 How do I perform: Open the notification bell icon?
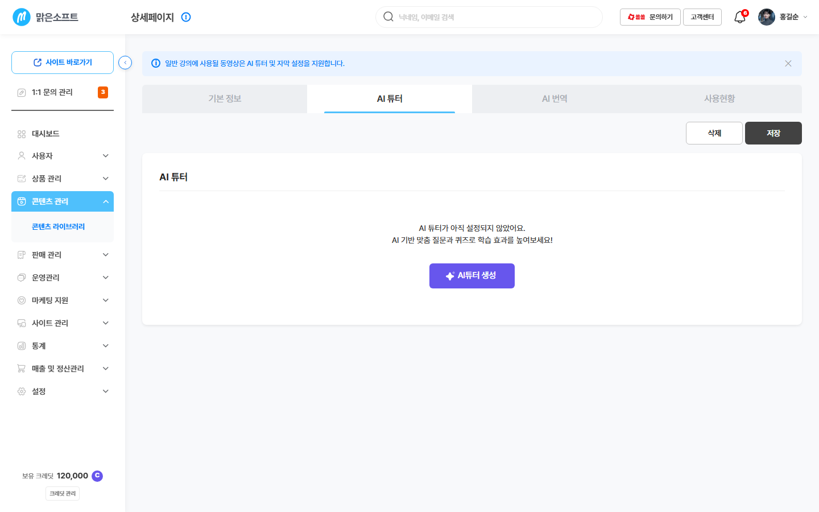pos(739,17)
